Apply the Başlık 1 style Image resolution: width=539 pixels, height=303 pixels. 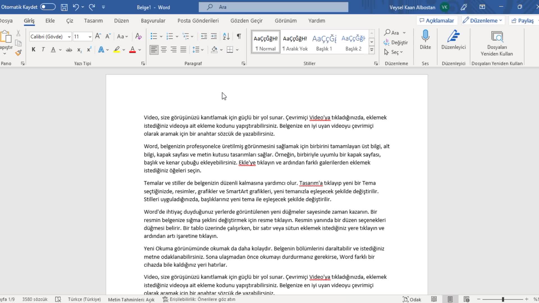point(324,42)
